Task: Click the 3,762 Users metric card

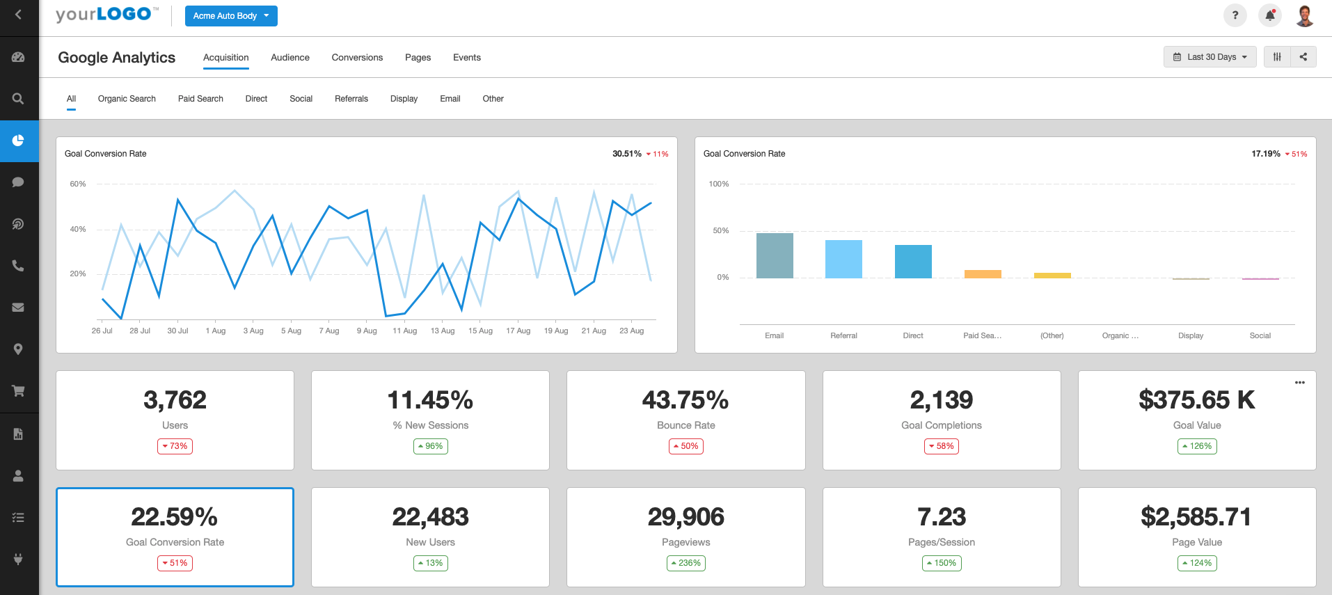Action: [175, 420]
